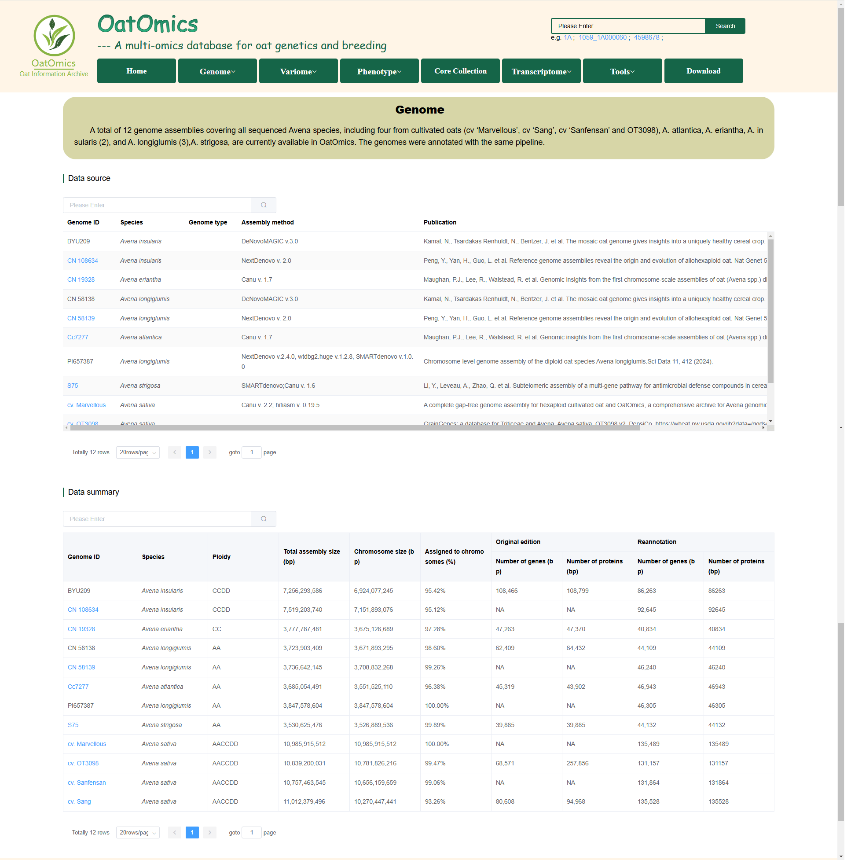The image size is (851, 860).
Task: Open cv. Sang in Data summary table
Action: [79, 802]
